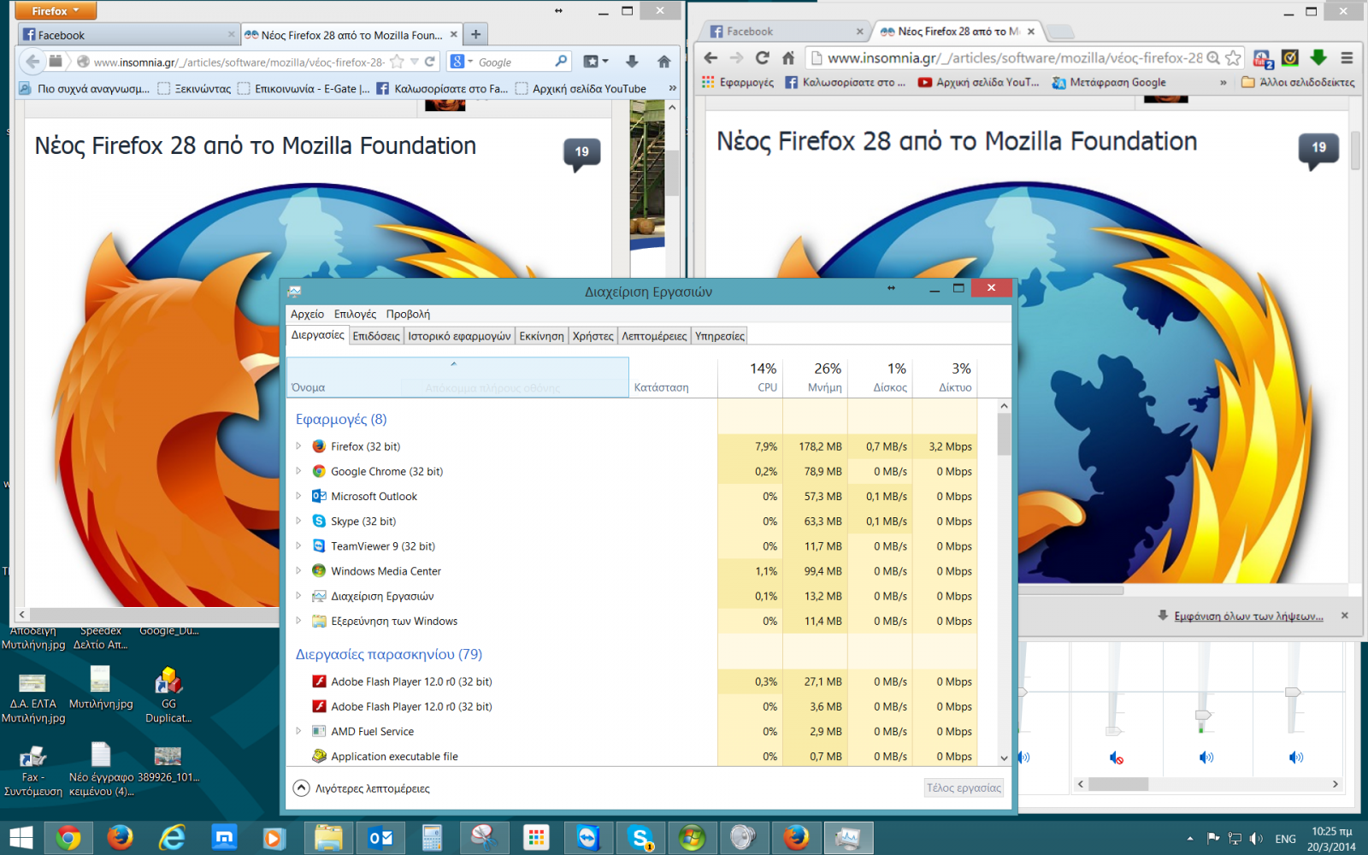Select the Windows Media Center process
Viewport: 1368px width, 855px height.
(x=633, y=571)
